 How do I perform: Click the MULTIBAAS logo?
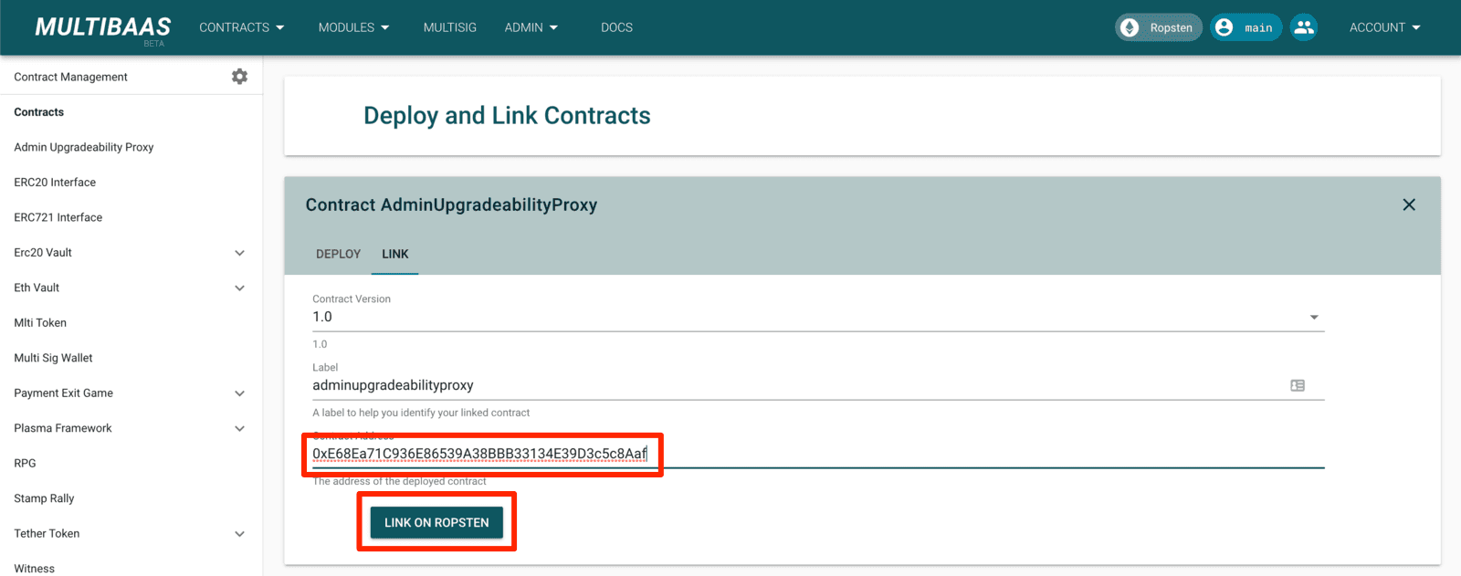tap(103, 27)
